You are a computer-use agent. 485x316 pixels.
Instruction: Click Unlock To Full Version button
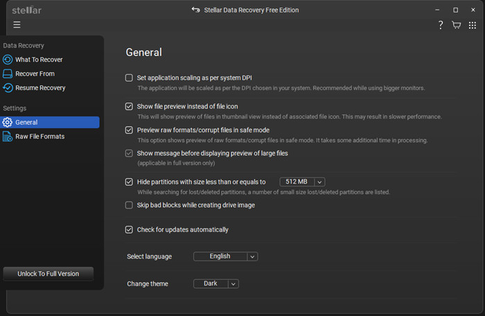[48, 274]
